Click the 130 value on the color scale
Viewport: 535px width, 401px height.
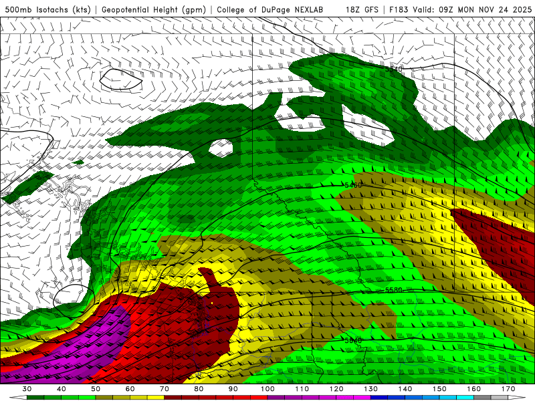click(371, 389)
